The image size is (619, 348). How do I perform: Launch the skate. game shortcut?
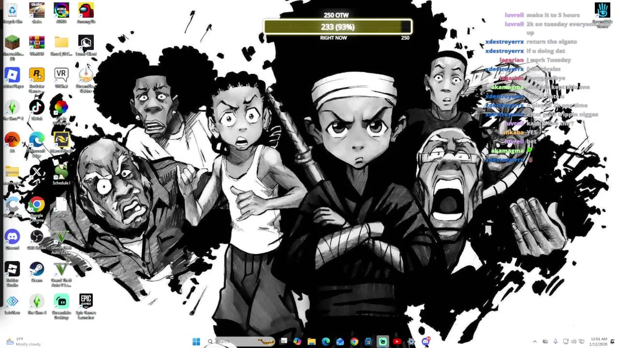point(37,13)
